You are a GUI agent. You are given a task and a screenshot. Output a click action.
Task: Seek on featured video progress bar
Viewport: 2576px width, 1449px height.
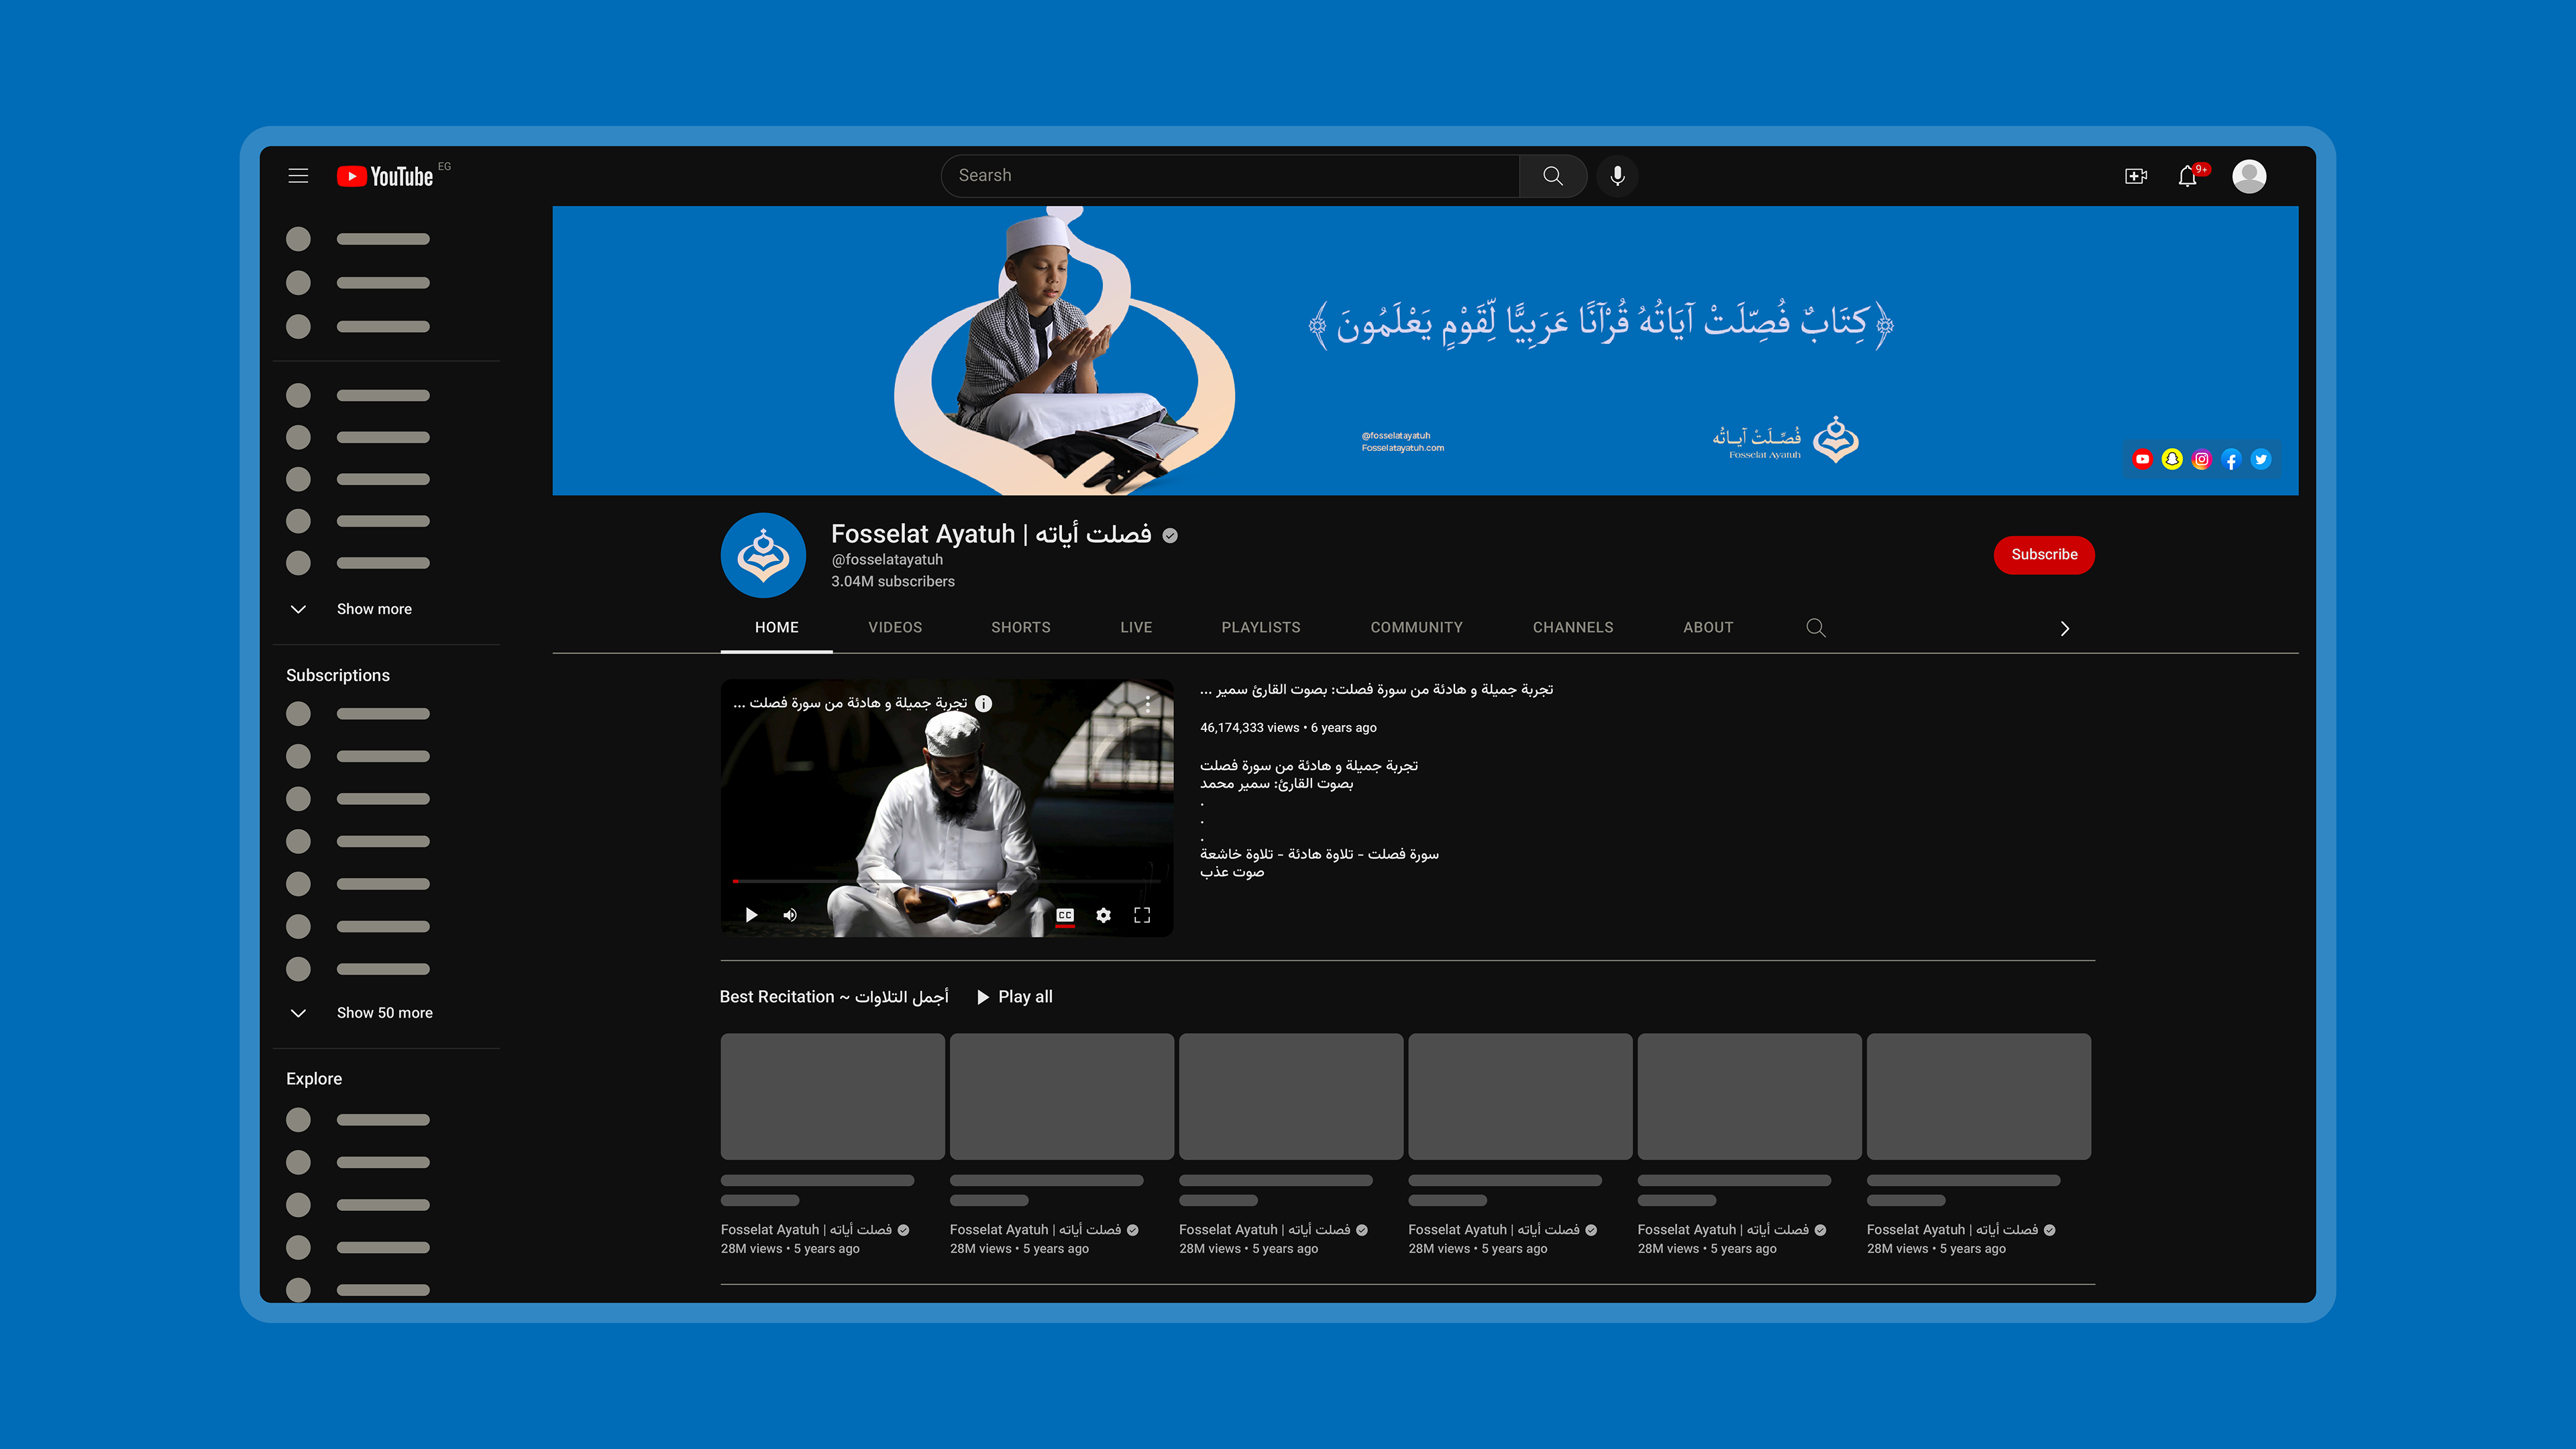coord(946,881)
